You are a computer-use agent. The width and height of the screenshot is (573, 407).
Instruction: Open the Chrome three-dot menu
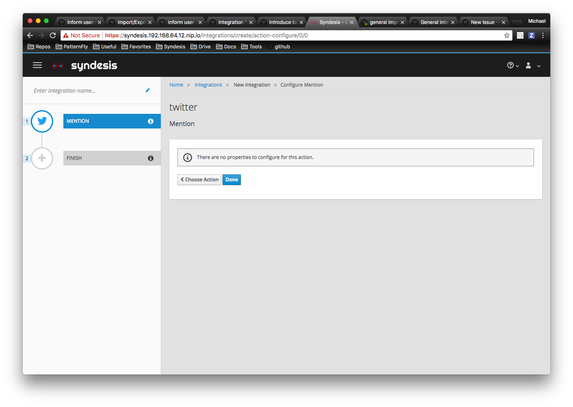click(x=543, y=35)
